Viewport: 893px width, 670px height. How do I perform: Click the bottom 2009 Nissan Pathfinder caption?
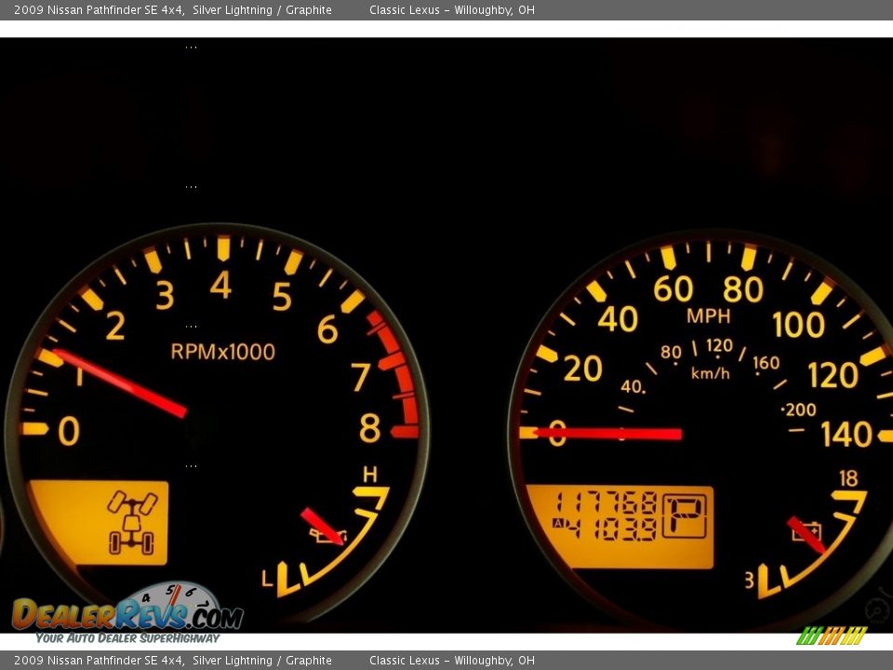[x=173, y=661]
